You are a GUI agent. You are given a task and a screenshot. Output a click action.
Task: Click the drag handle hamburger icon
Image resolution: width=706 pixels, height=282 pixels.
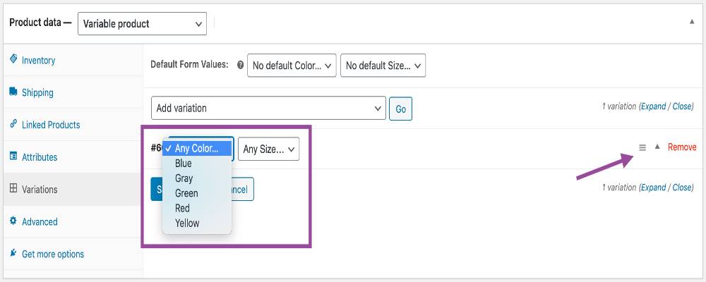pyautogui.click(x=642, y=147)
